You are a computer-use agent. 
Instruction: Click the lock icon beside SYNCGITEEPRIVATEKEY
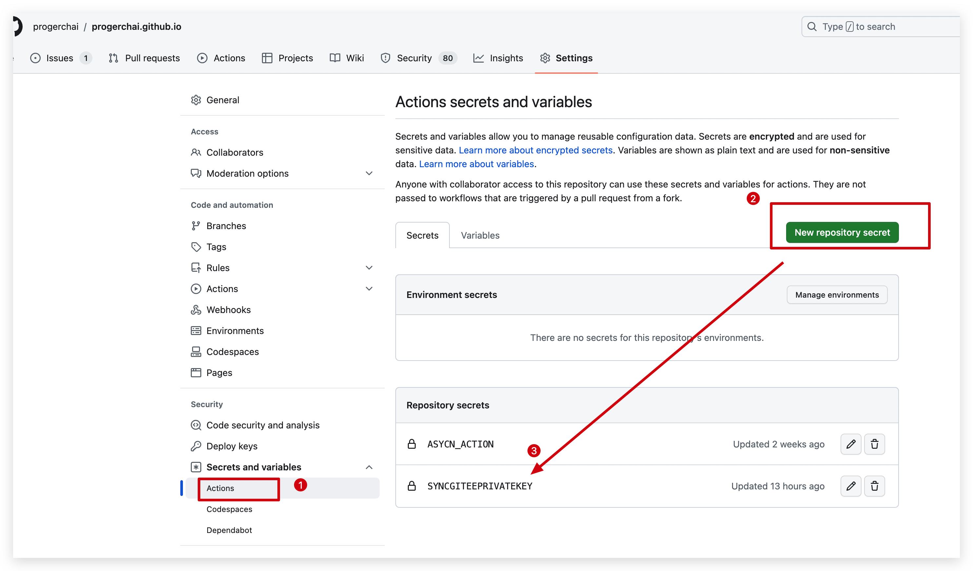[x=412, y=486]
